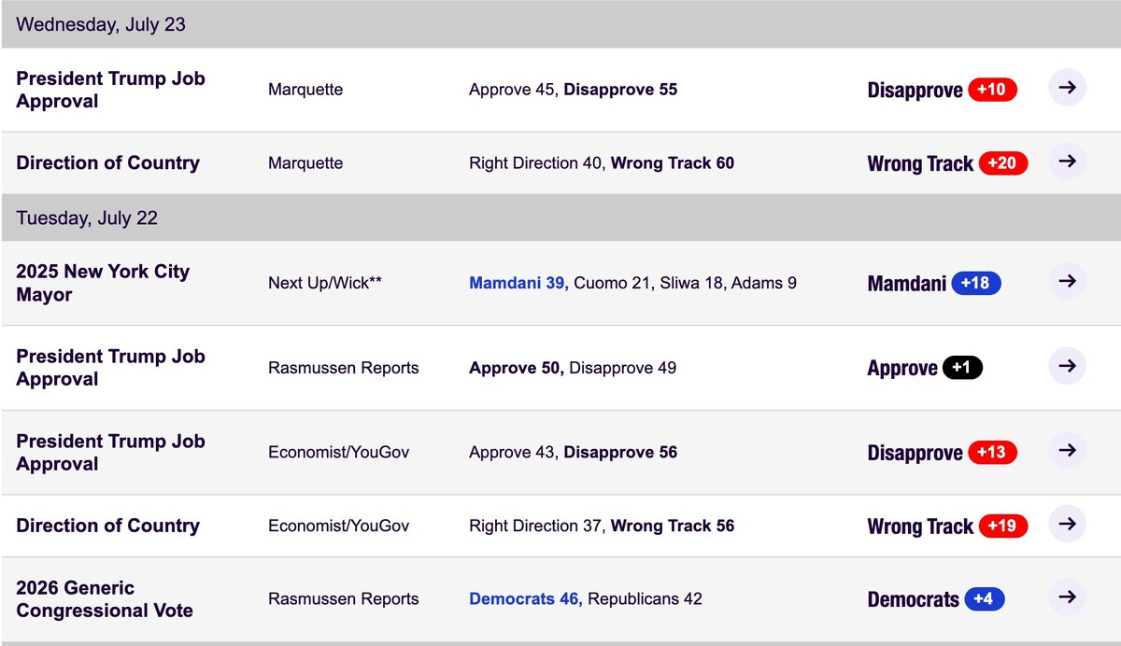This screenshot has height=646, width=1121.
Task: Click red +20 Wrong Track spread badge
Action: coord(1002,163)
